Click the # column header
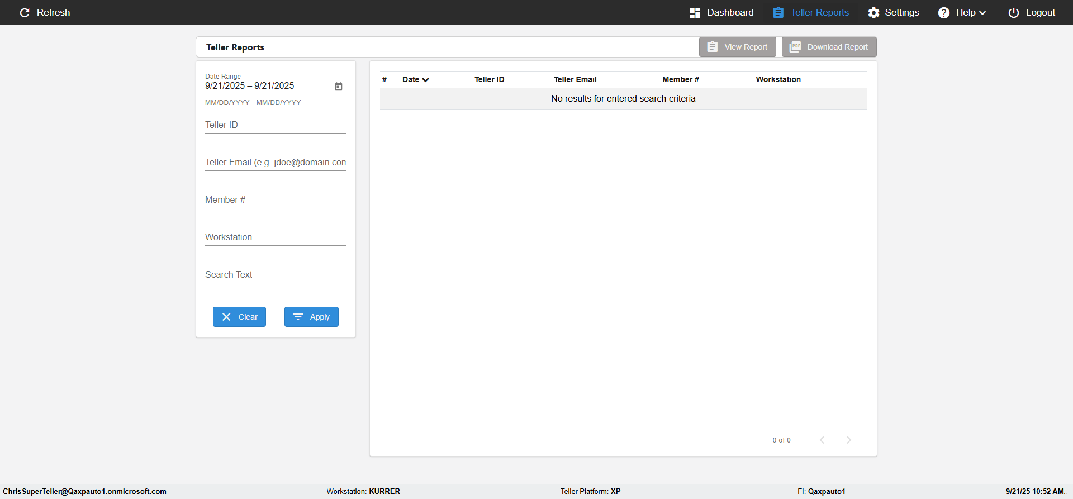Image resolution: width=1073 pixels, height=499 pixels. tap(384, 79)
